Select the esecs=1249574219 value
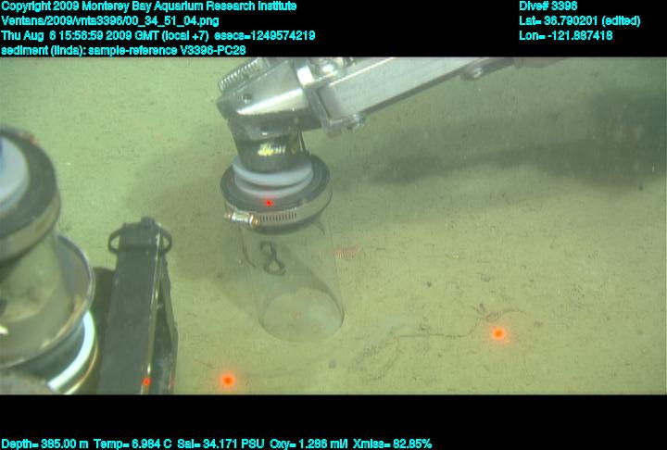 pyautogui.click(x=265, y=35)
